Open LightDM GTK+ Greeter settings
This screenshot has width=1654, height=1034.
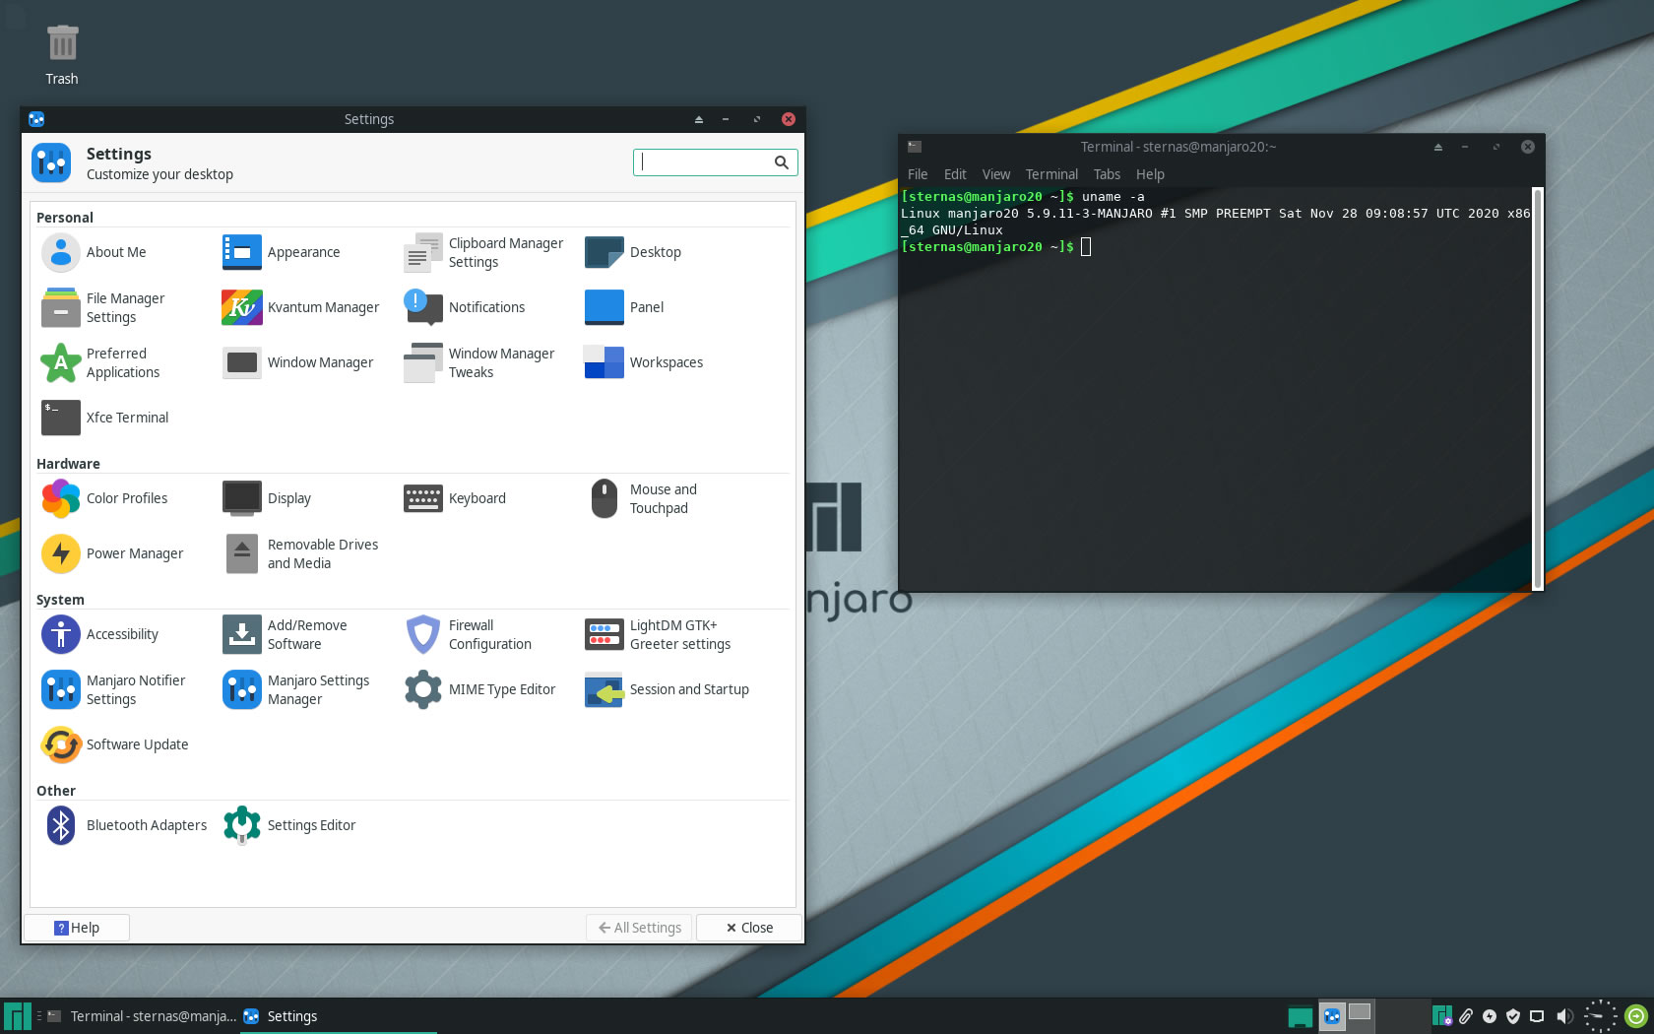coord(658,635)
